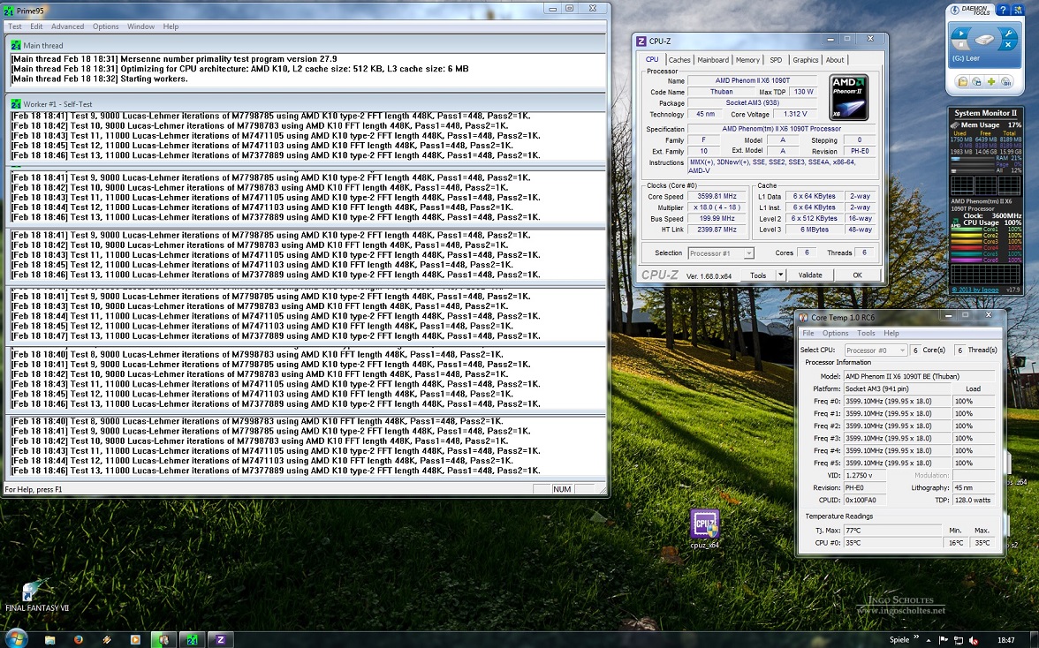Switch to CPU-Z Mainboard tab
Screen dimensions: 1039x648
click(x=713, y=59)
